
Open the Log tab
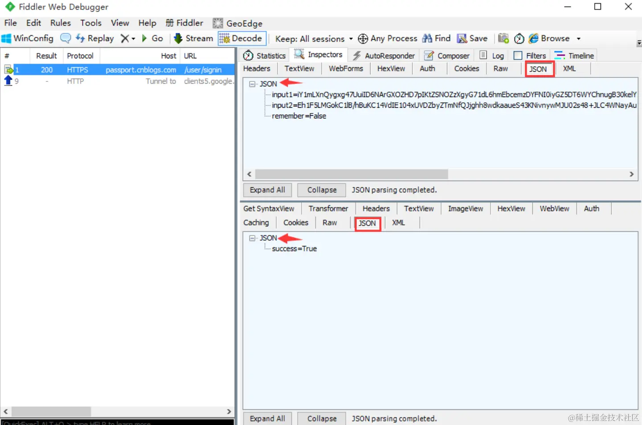pyautogui.click(x=492, y=56)
